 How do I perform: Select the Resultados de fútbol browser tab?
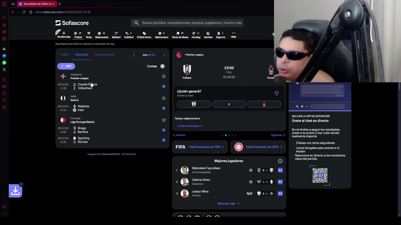[x=37, y=4]
